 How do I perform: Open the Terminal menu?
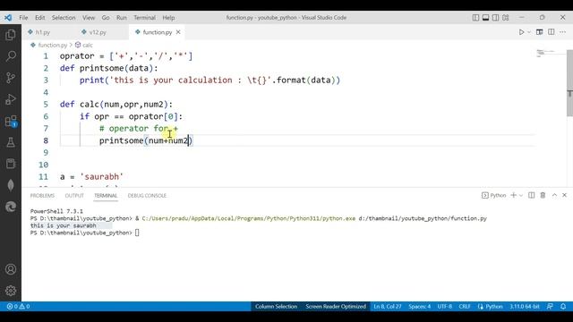click(144, 18)
